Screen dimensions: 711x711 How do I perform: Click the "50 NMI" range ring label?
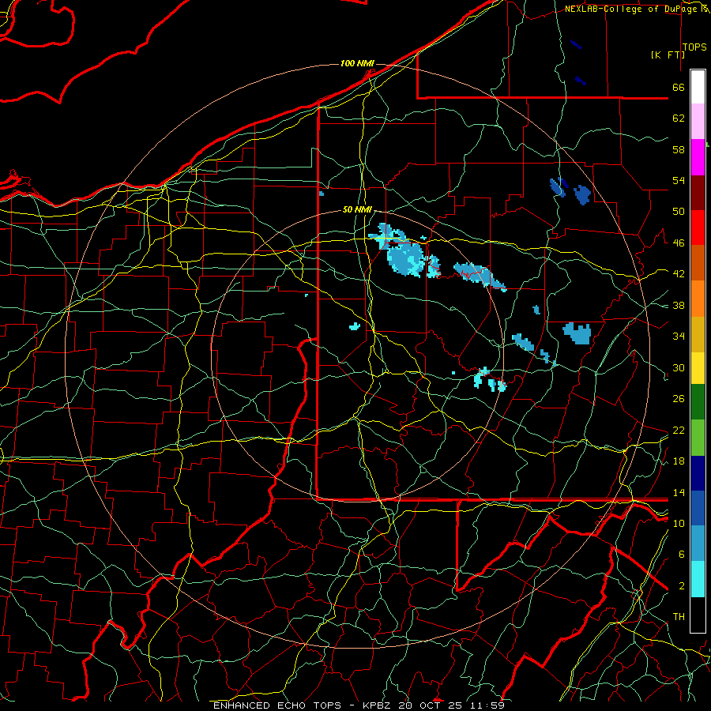click(x=357, y=209)
